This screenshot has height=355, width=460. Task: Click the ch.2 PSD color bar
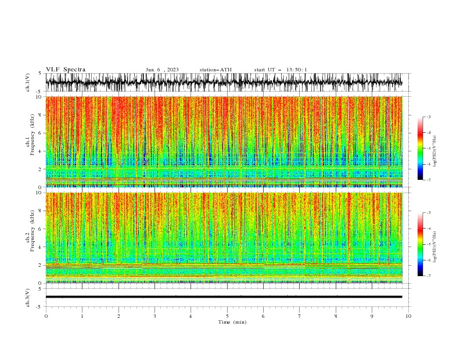(421, 244)
